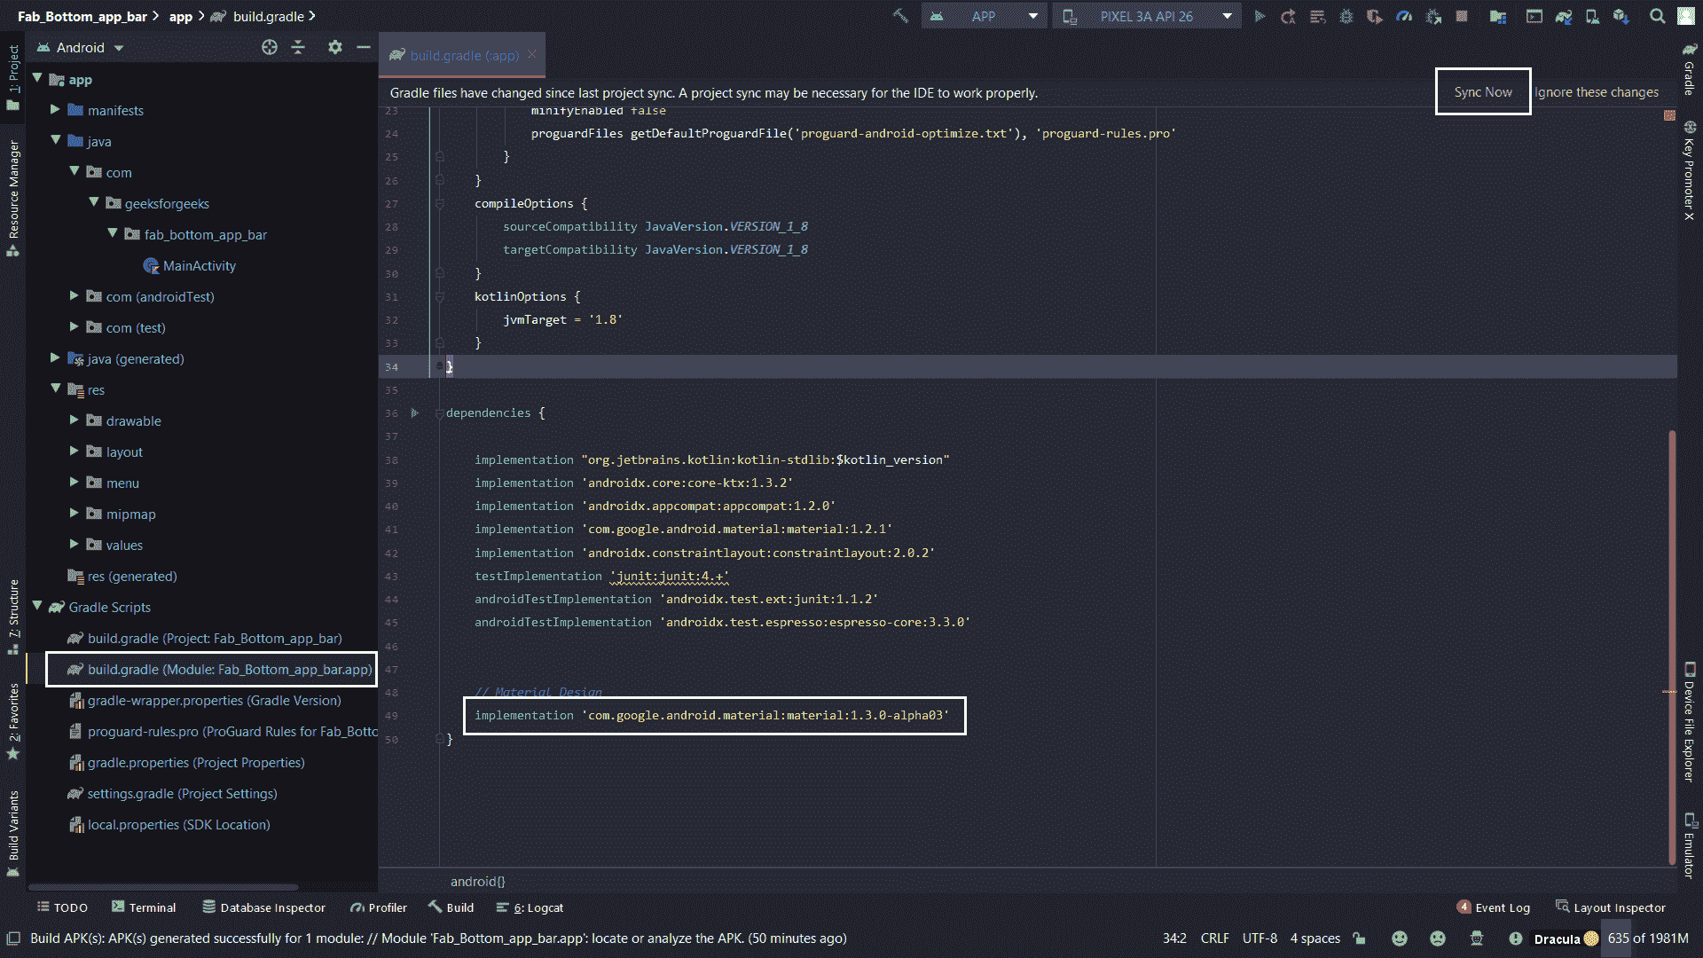Open Search Everywhere with the magnifier icon
The width and height of the screenshot is (1703, 958).
(1657, 16)
